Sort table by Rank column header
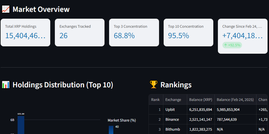This screenshot has width=269, height=134. [x=155, y=100]
